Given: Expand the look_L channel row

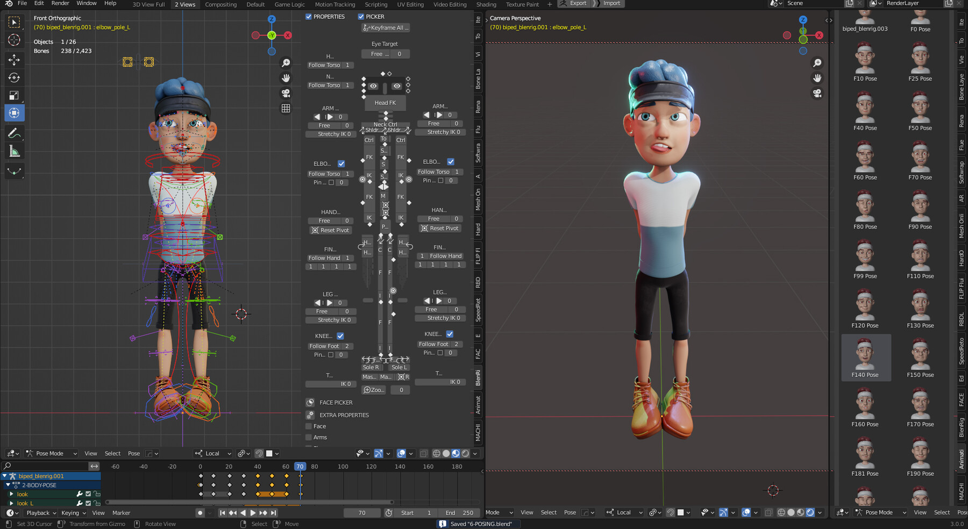Looking at the screenshot, I should click(11, 504).
